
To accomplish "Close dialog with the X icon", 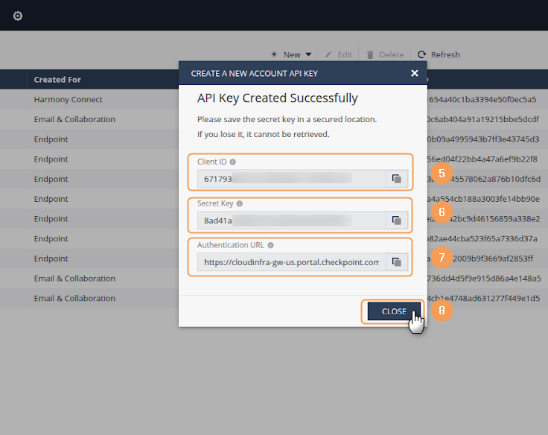I will click(415, 73).
